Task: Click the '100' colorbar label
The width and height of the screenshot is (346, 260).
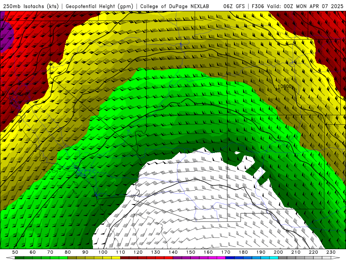Action: click(x=103, y=252)
